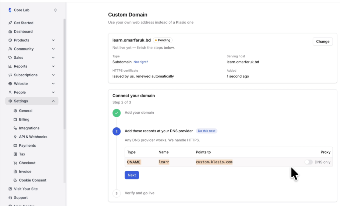The image size is (340, 206).
Task: Open the Core Lab workspace switcher arrows
Action: 55,10
